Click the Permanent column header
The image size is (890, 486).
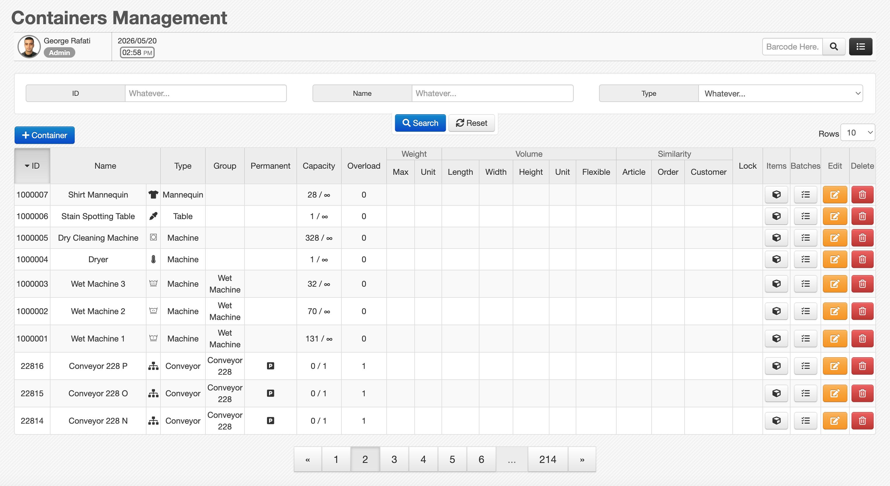click(x=271, y=166)
